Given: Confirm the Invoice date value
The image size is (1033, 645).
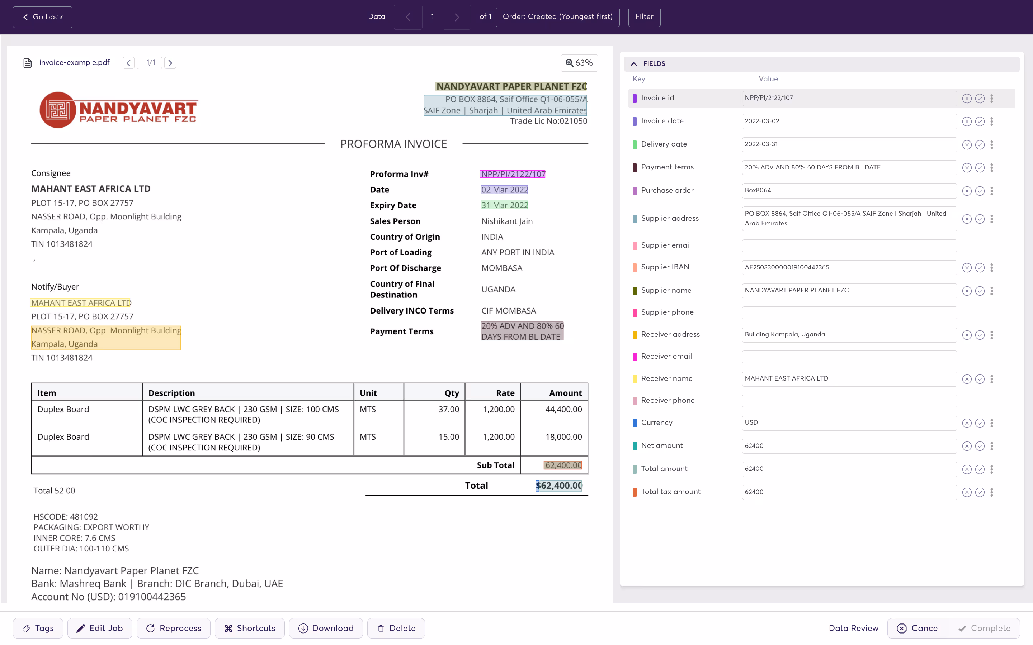Looking at the screenshot, I should pyautogui.click(x=980, y=121).
